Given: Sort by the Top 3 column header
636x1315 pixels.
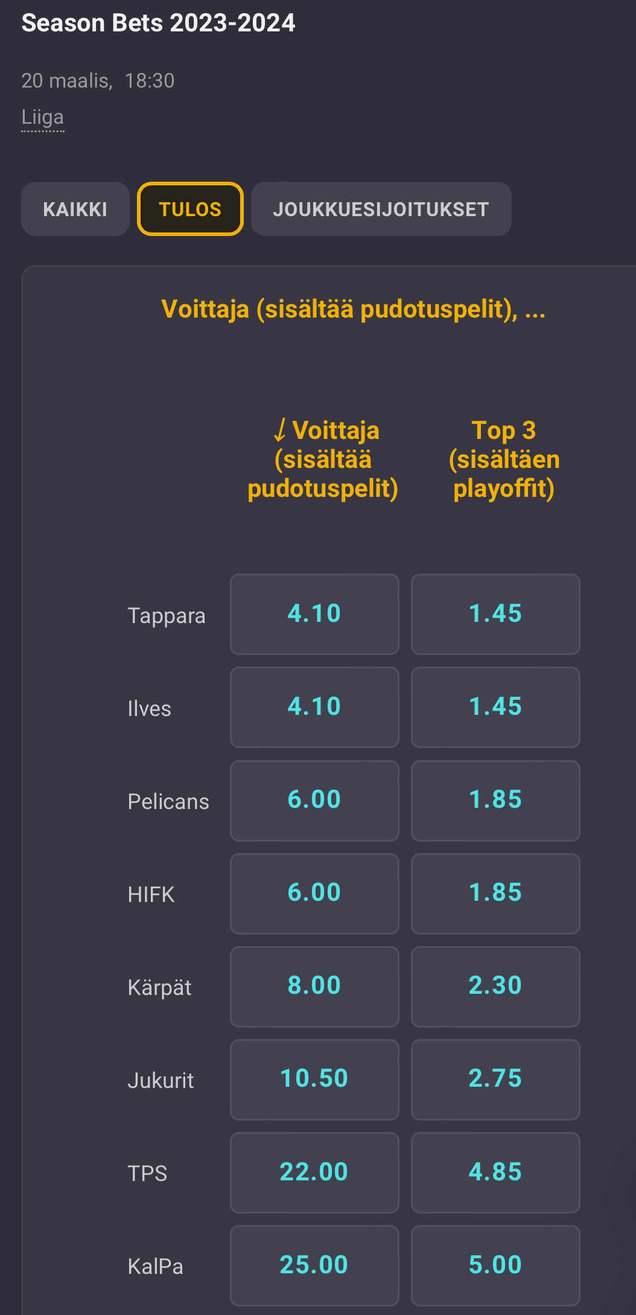Looking at the screenshot, I should [x=504, y=459].
